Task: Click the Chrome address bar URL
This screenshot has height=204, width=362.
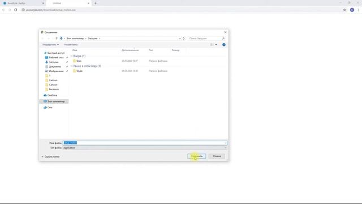Action: (51, 10)
